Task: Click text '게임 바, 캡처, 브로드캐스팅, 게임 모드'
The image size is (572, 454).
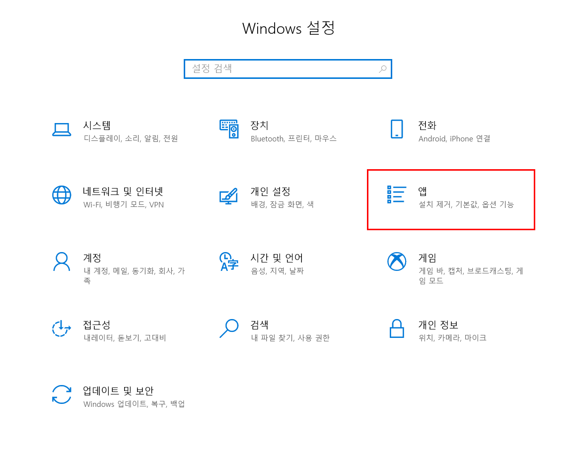Action: click(x=471, y=276)
